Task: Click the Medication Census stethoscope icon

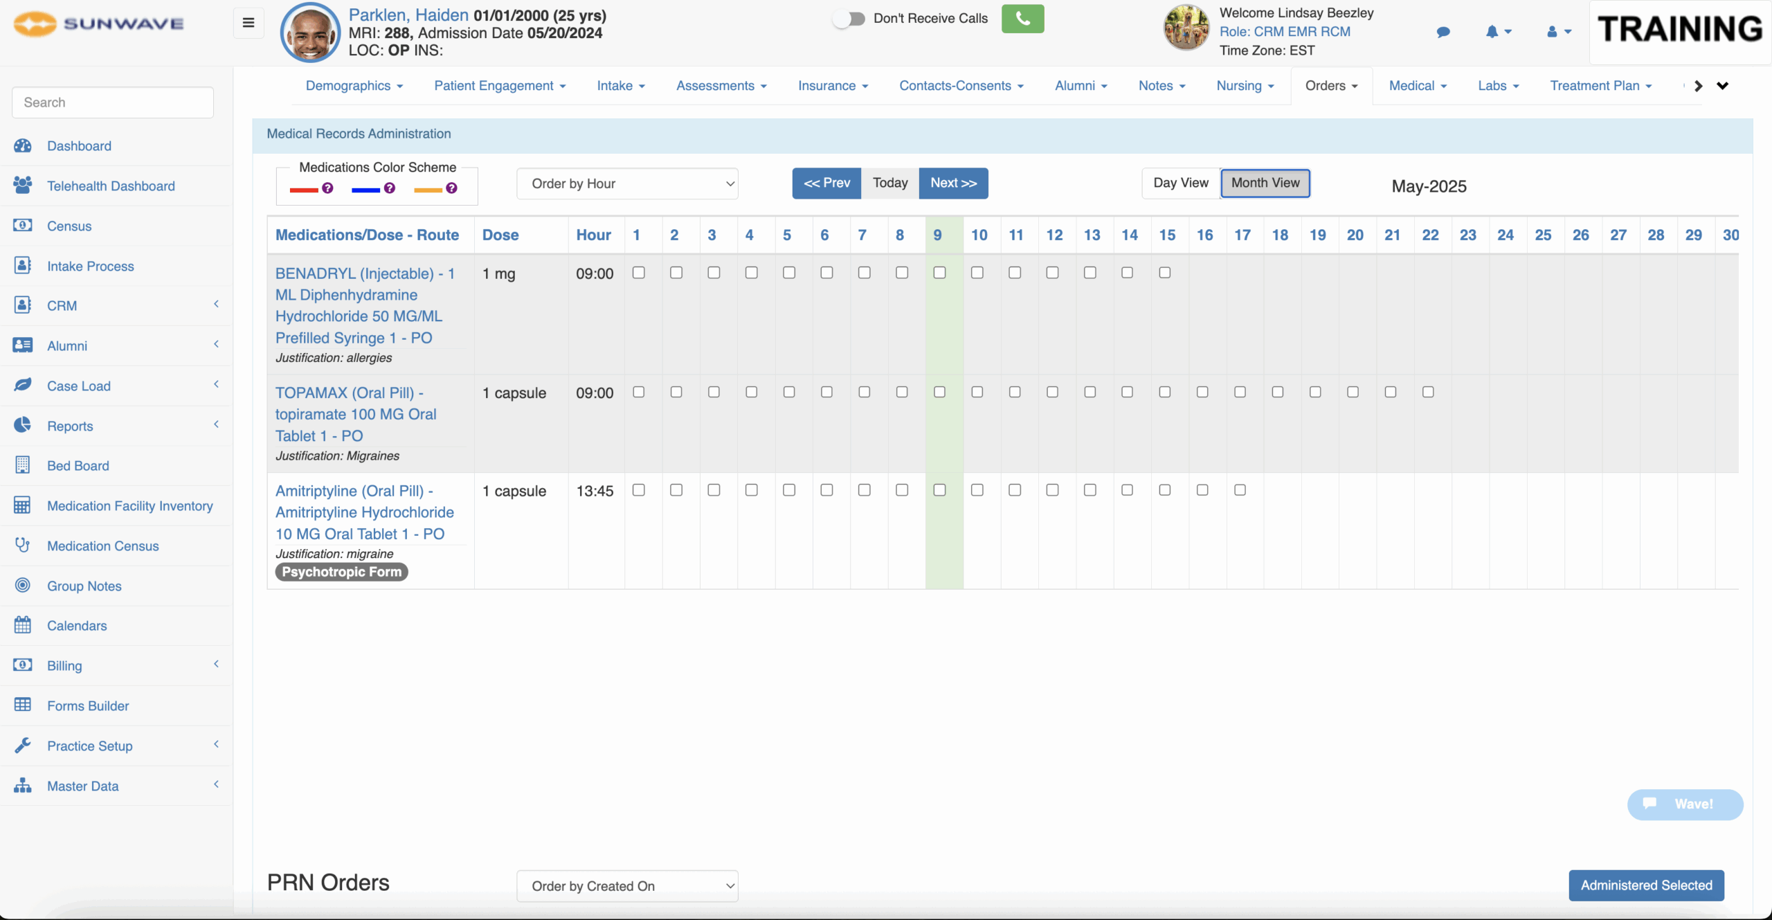Action: pyautogui.click(x=22, y=545)
